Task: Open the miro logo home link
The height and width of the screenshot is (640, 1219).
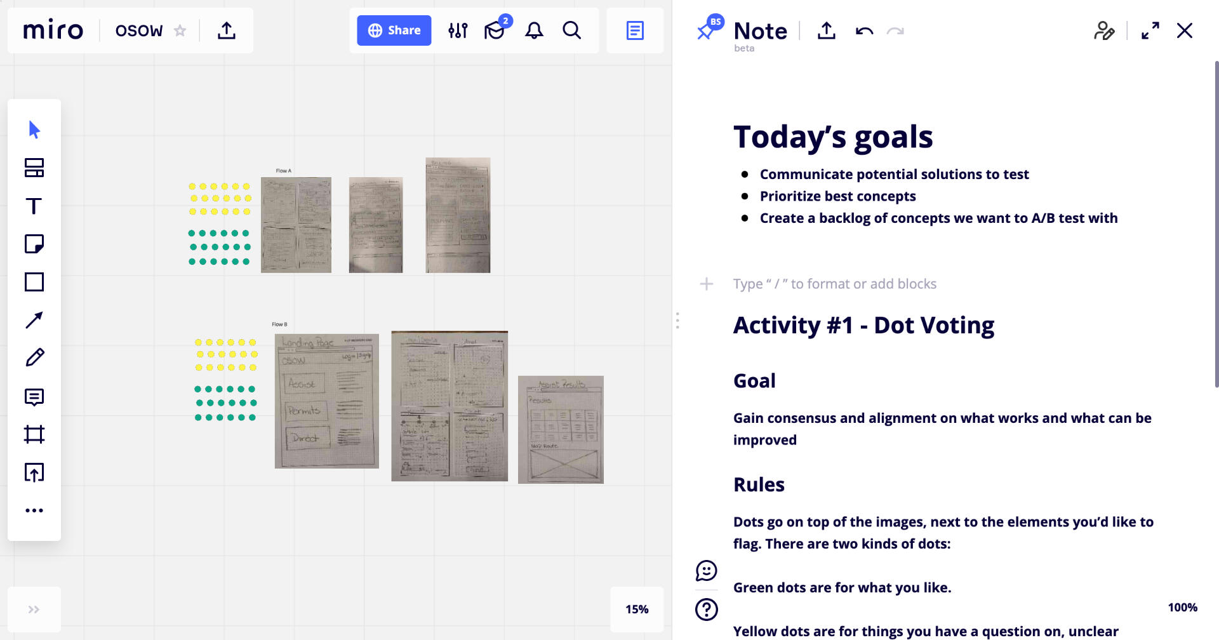Action: tap(53, 30)
